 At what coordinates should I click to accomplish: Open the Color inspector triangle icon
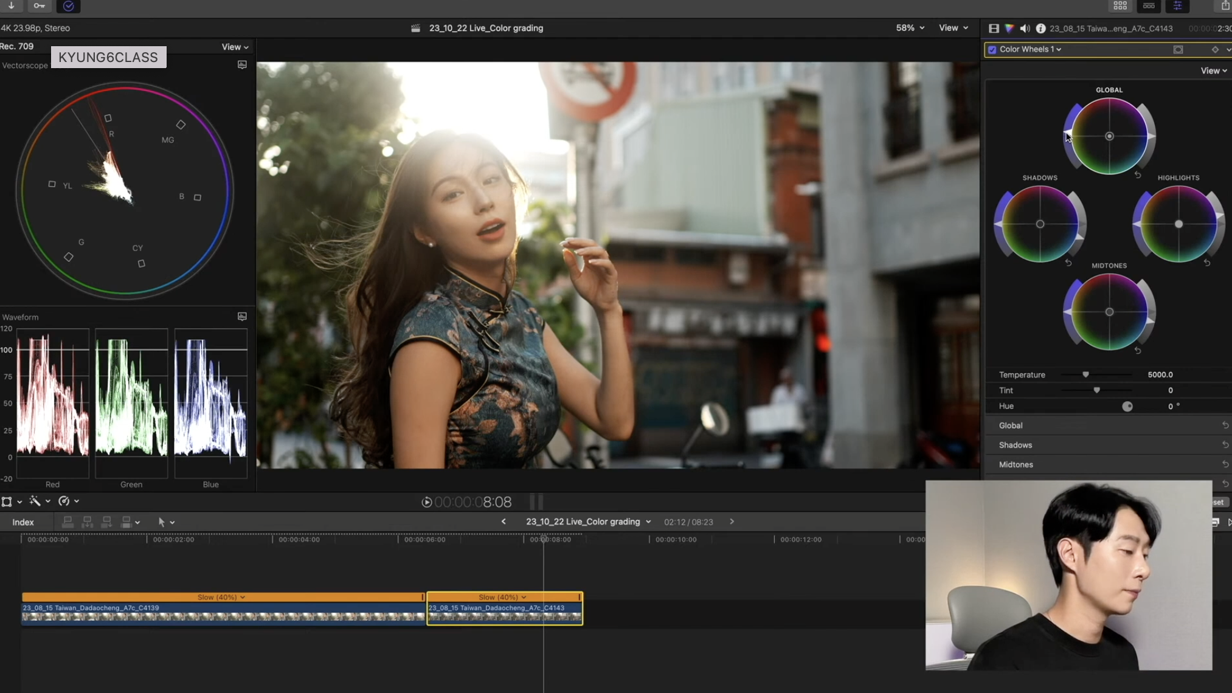click(x=1009, y=29)
